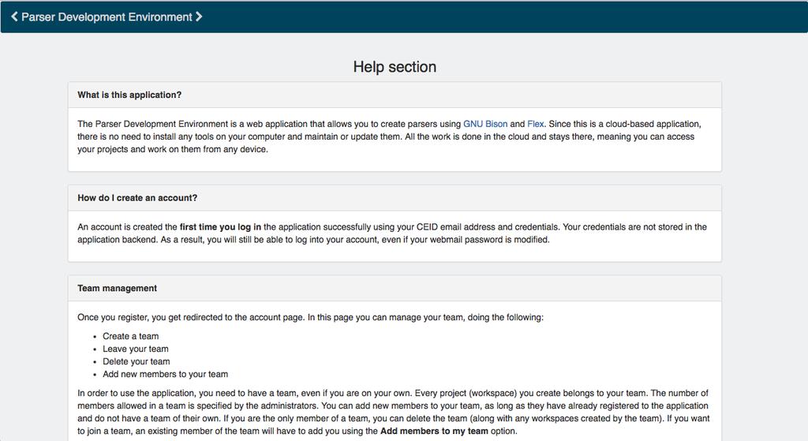Click the "Add new members to your team" item
The width and height of the screenshot is (808, 441).
point(165,374)
